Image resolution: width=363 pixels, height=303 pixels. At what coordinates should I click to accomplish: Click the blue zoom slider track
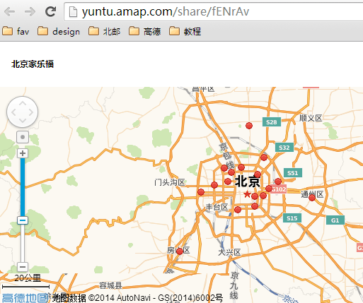pos(23,187)
